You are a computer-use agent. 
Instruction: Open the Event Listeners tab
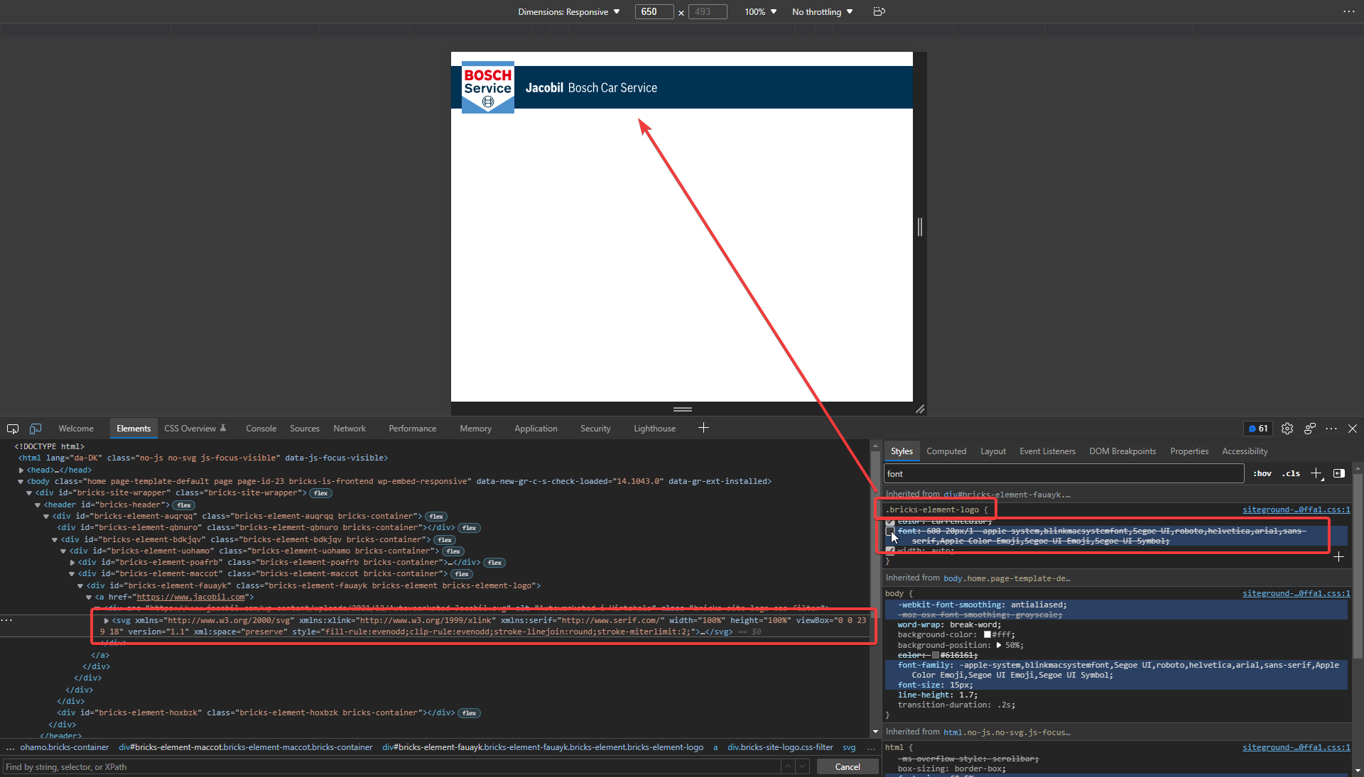[1047, 451]
